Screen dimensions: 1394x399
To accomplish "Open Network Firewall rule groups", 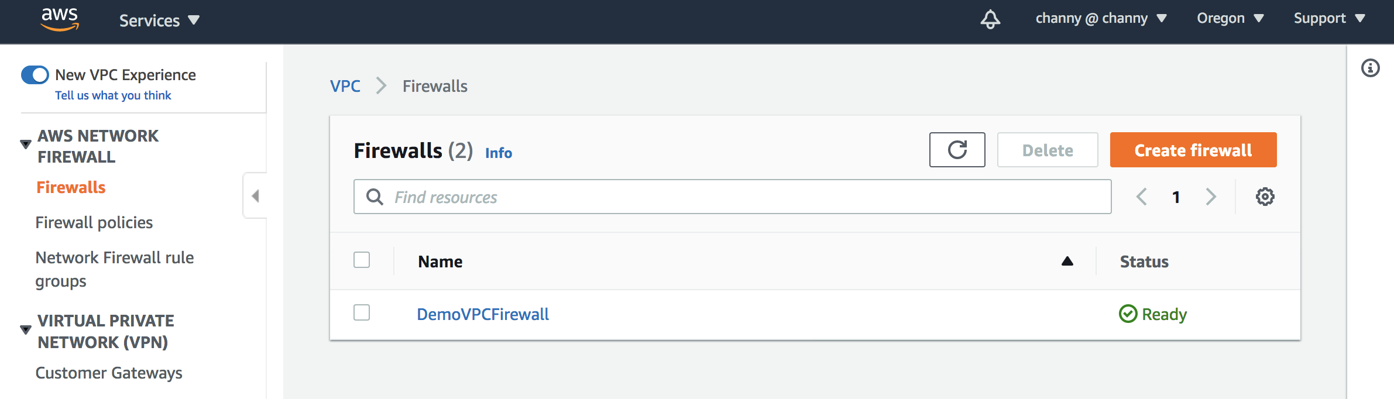I will pyautogui.click(x=115, y=269).
